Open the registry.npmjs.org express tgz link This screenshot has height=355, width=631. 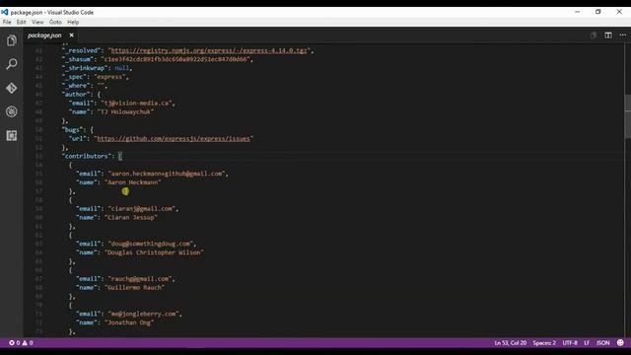(208, 50)
